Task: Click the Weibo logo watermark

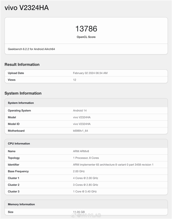Action: pos(74,215)
